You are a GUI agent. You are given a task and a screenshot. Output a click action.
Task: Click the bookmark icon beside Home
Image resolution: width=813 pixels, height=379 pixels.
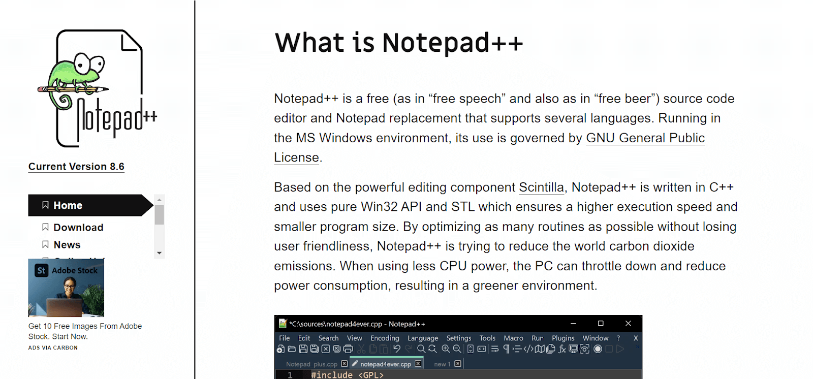tap(45, 205)
